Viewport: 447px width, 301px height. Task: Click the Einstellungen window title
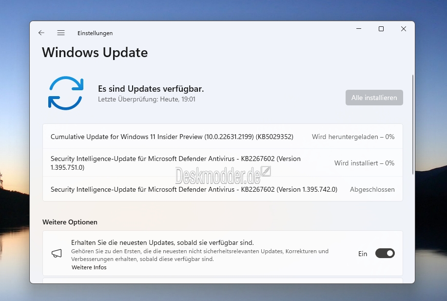[x=95, y=33]
